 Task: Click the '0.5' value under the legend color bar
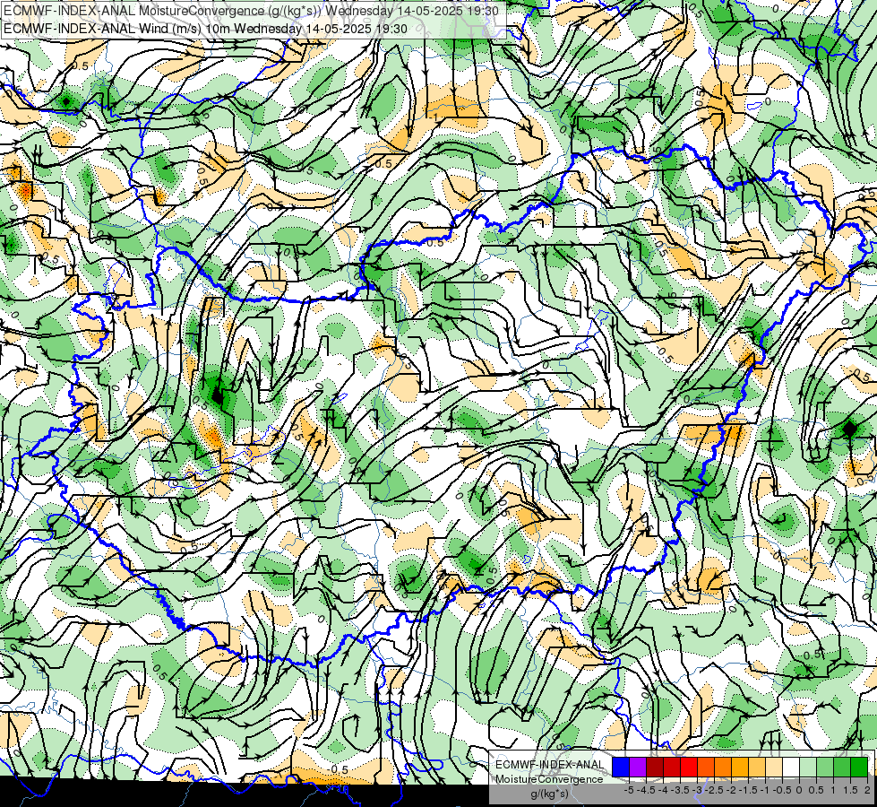coord(816,790)
